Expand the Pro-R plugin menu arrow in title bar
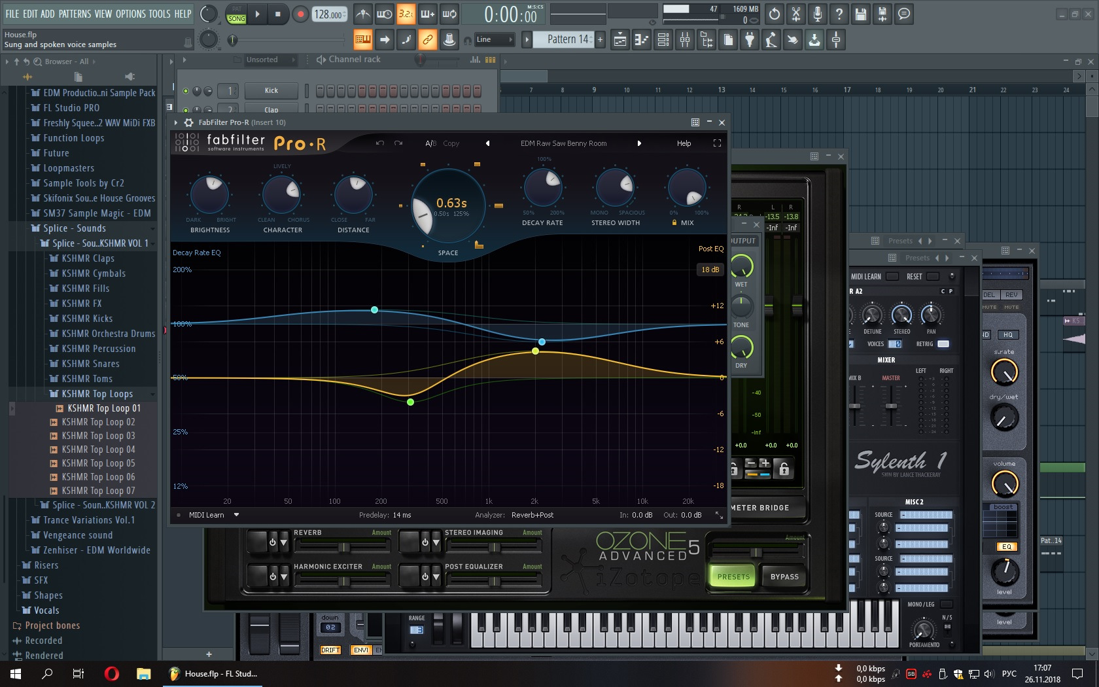The width and height of the screenshot is (1099, 687). pyautogui.click(x=176, y=122)
